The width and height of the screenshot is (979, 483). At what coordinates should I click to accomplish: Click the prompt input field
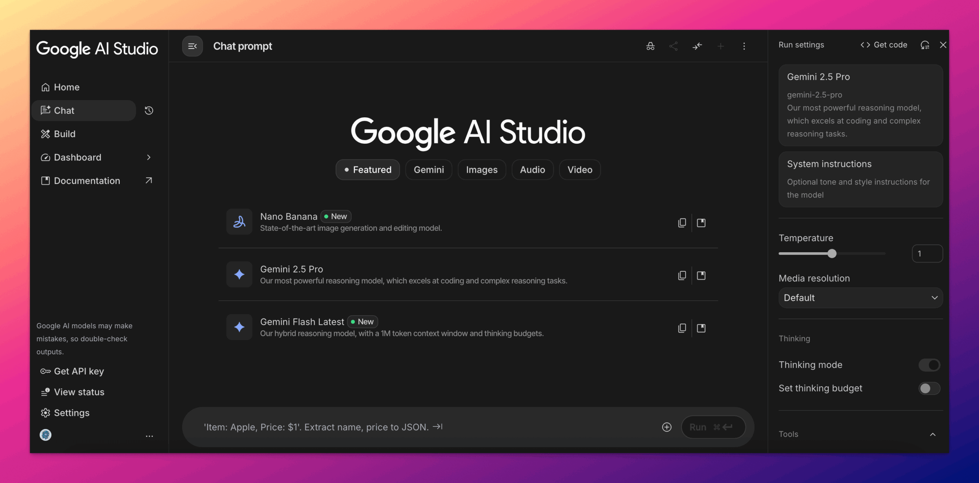[382, 427]
